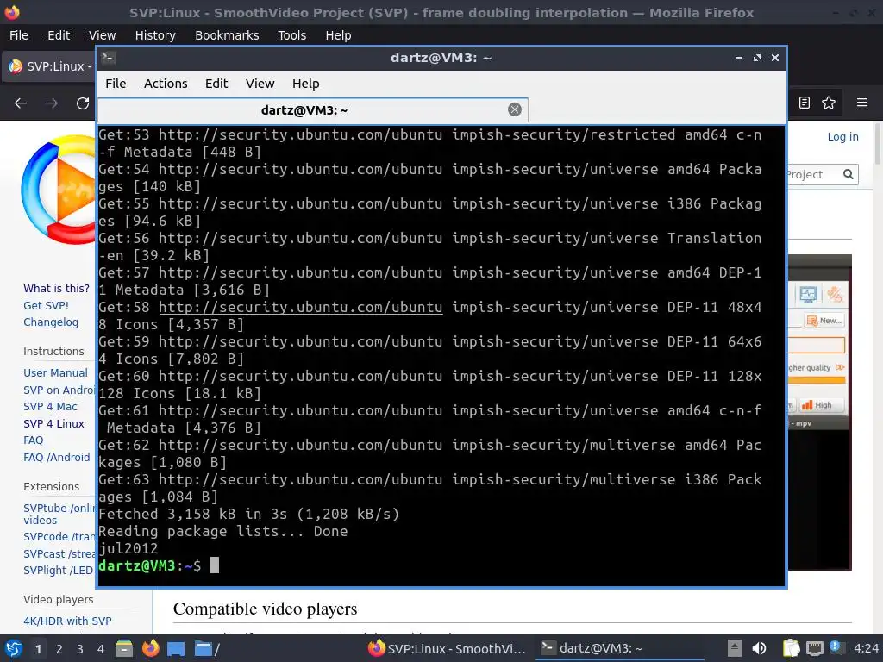Click the Firefox forward arrow
The height and width of the screenshot is (662, 883).
(51, 103)
